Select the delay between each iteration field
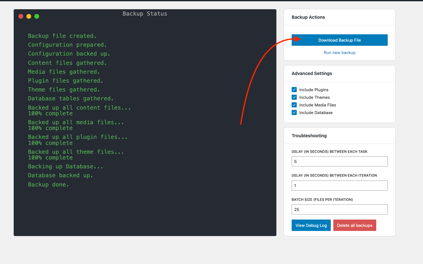The image size is (423, 264). [x=339, y=186]
